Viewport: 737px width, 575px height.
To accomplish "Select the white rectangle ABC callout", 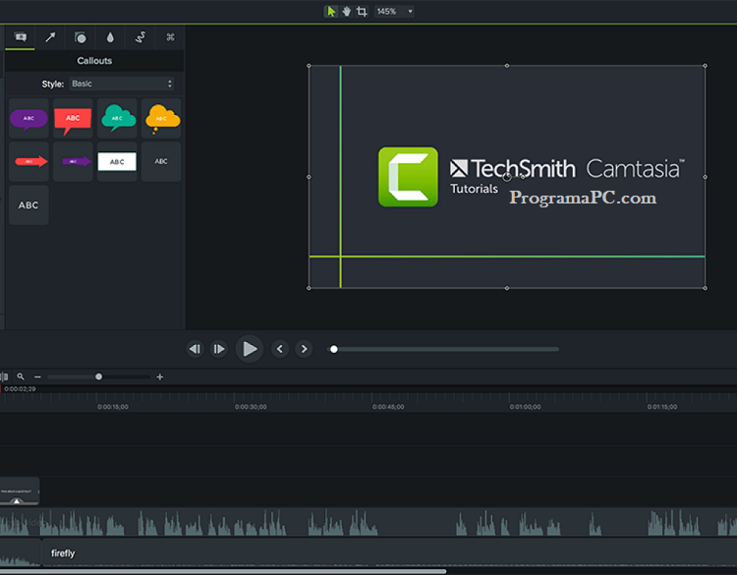I will pos(117,161).
